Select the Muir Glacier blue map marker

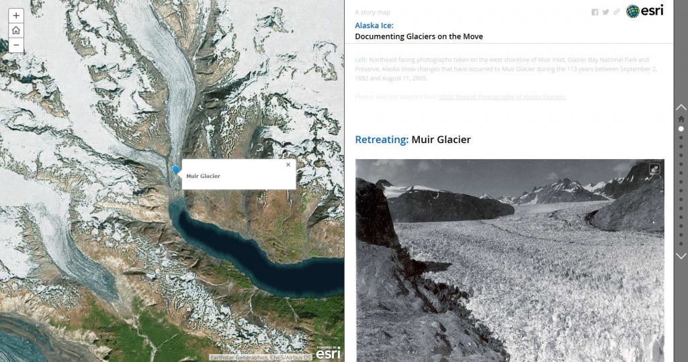click(x=175, y=170)
